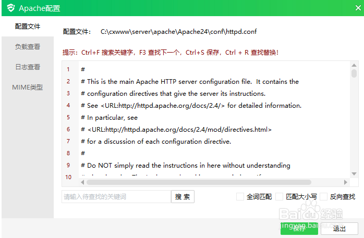This screenshot has height=238, width=364.
Task: Click line 2 text 'This is the main Apache HTTP'
Action: pyautogui.click(x=131, y=82)
